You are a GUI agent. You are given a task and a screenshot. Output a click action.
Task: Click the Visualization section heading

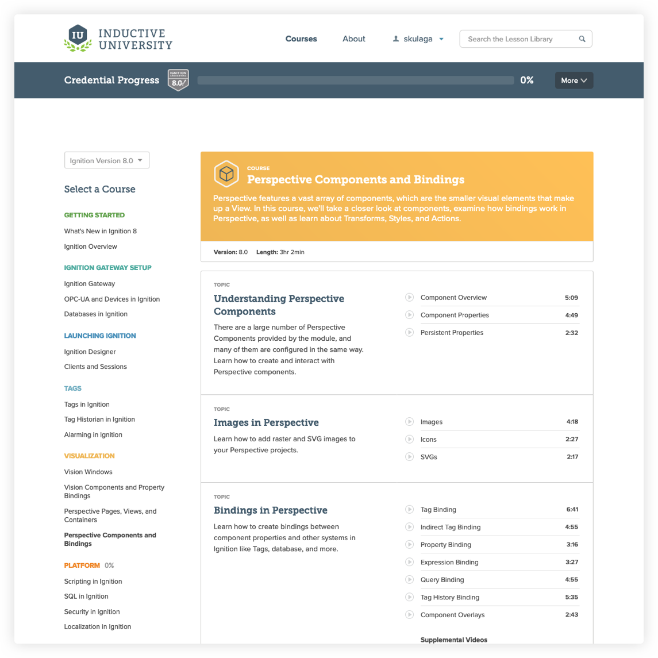click(90, 456)
